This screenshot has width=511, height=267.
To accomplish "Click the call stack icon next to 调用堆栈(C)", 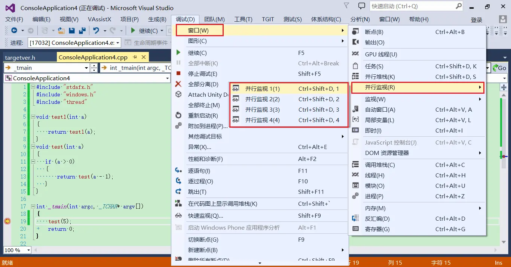I will pos(356,165).
